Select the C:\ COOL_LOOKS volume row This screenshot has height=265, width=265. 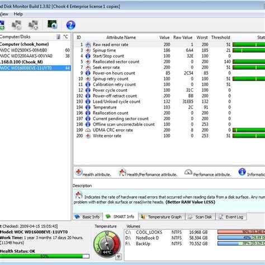click(195, 232)
